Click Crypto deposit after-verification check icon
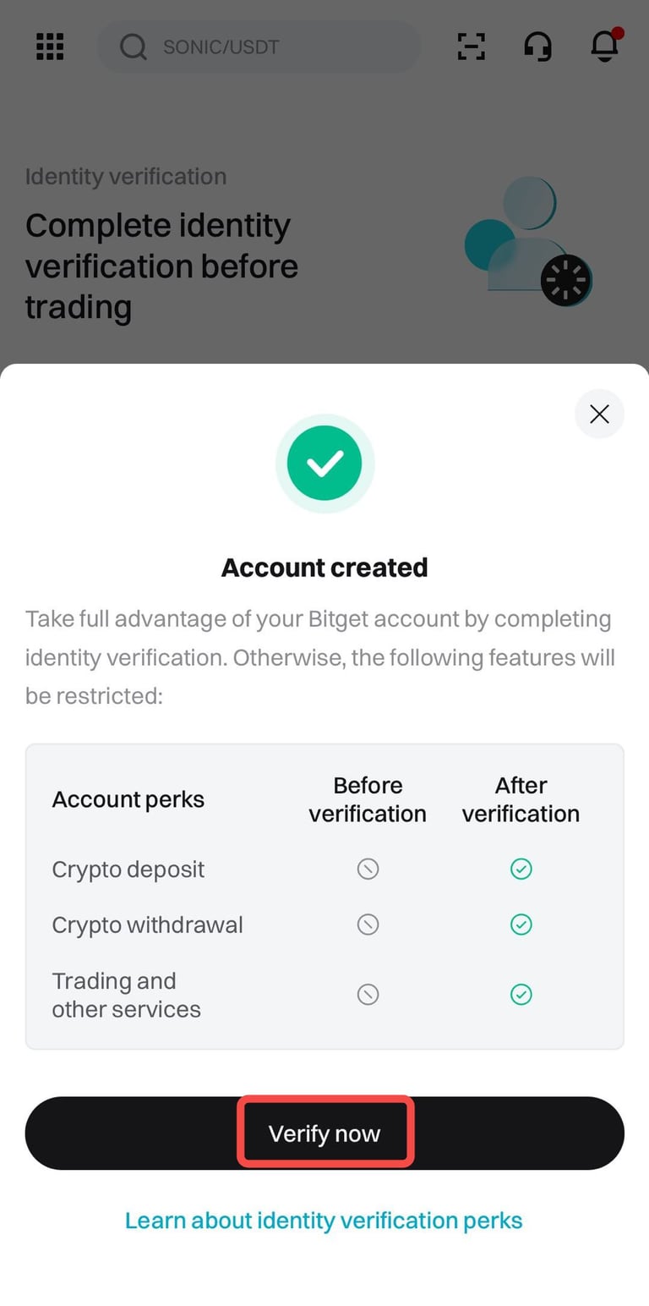 tap(521, 869)
